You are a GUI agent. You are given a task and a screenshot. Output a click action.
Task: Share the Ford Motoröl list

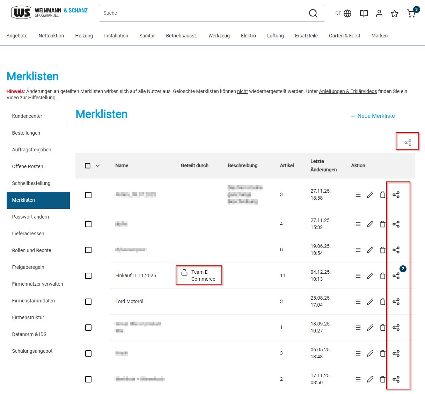tap(396, 302)
